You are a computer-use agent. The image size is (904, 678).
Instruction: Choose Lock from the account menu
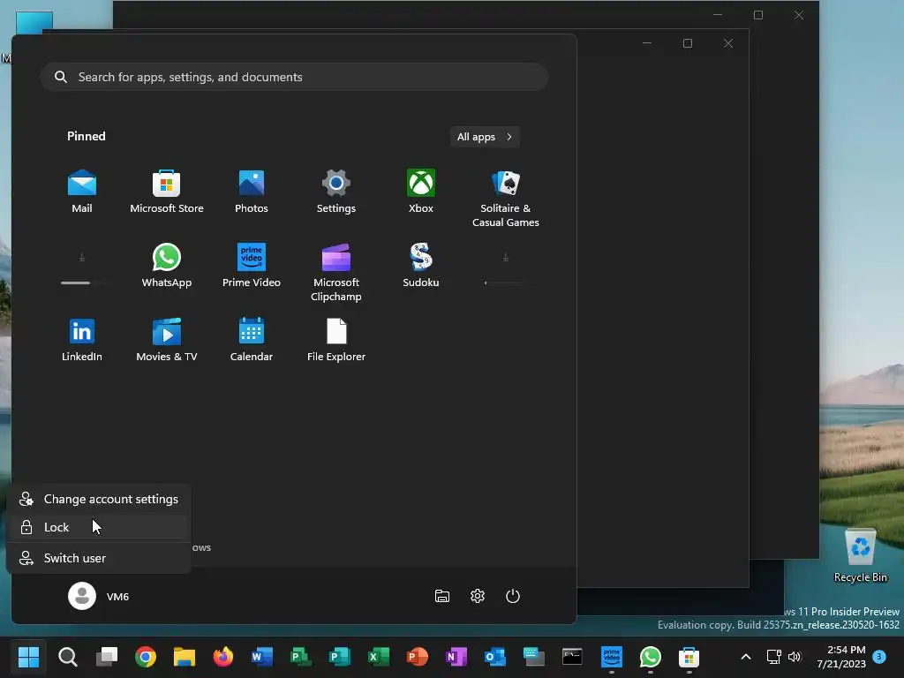click(x=99, y=528)
